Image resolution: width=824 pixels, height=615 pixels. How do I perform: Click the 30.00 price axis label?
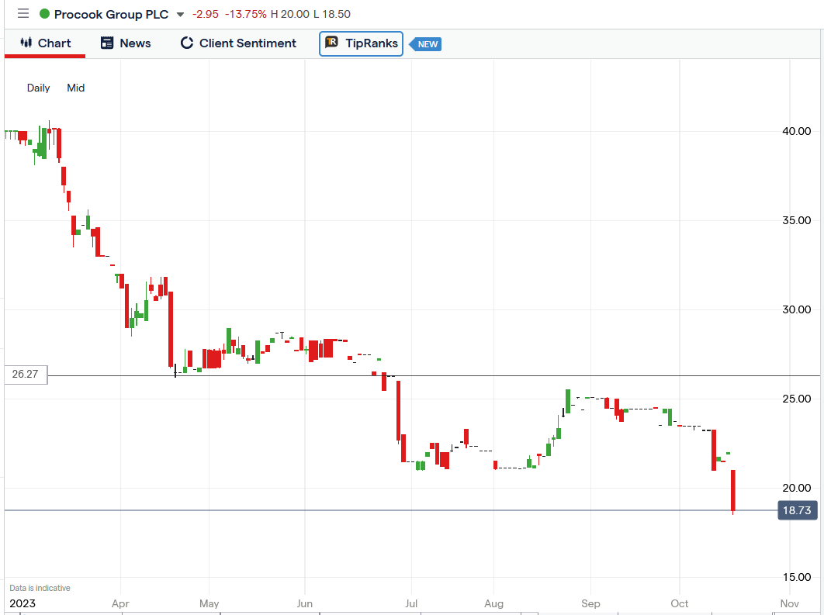tap(797, 310)
